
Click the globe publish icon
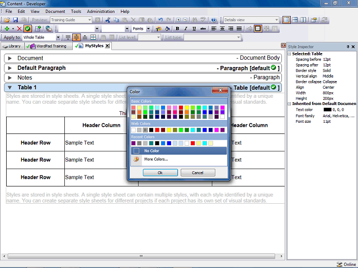(48, 28)
